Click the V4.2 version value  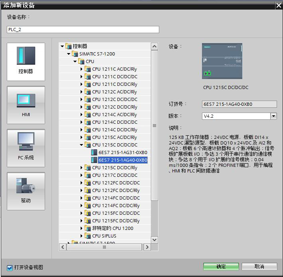tap(209, 116)
